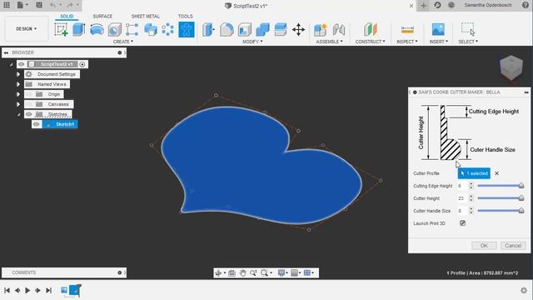Click the Save icon in the title bar
The width and height of the screenshot is (533, 300).
39,5
